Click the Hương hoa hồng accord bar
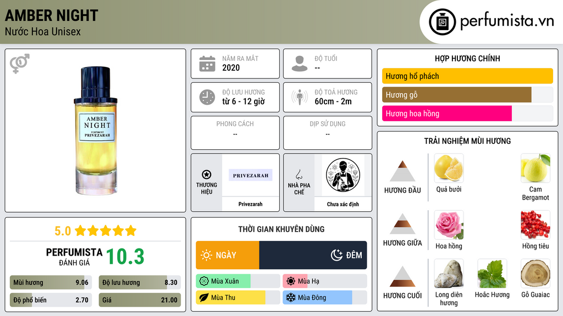 tap(467, 113)
